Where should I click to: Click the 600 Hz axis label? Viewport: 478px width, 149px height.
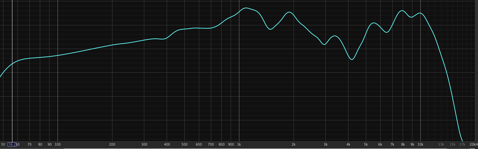click(199, 144)
